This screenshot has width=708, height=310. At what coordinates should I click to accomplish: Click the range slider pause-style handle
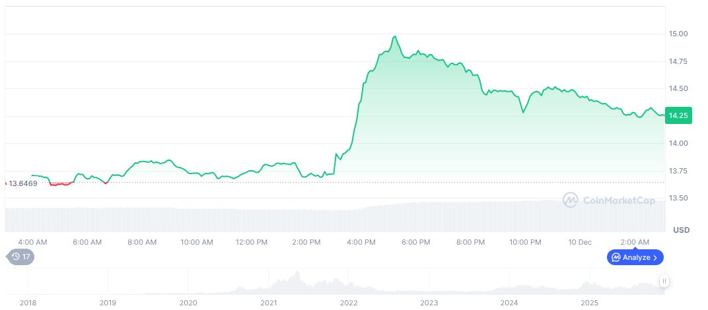(664, 281)
